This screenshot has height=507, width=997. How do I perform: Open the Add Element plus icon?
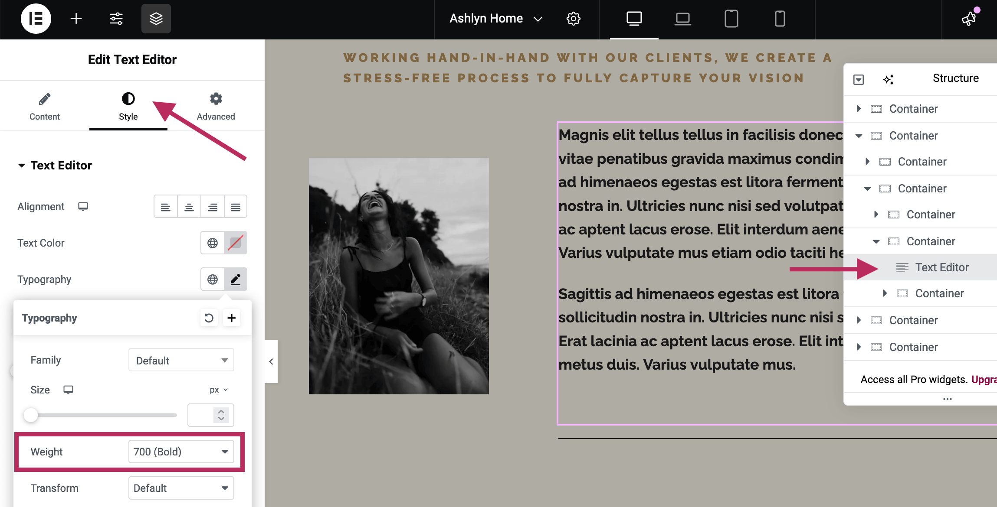tap(76, 19)
